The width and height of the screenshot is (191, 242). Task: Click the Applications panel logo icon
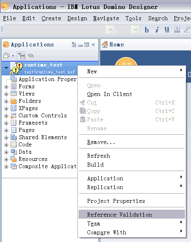pyautogui.click(x=6, y=45)
